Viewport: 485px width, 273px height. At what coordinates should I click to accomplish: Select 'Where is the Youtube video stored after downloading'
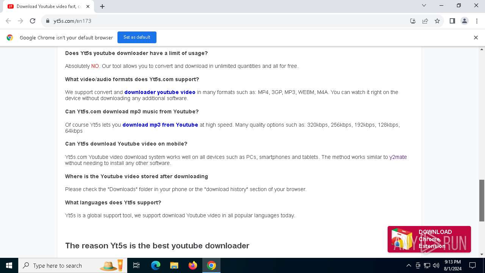point(136,176)
